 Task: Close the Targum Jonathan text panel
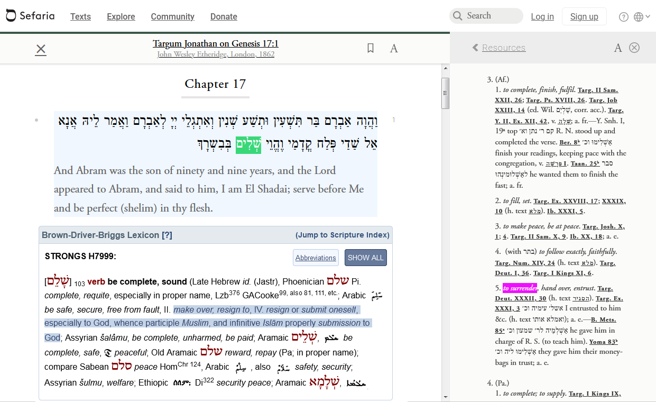(x=41, y=49)
